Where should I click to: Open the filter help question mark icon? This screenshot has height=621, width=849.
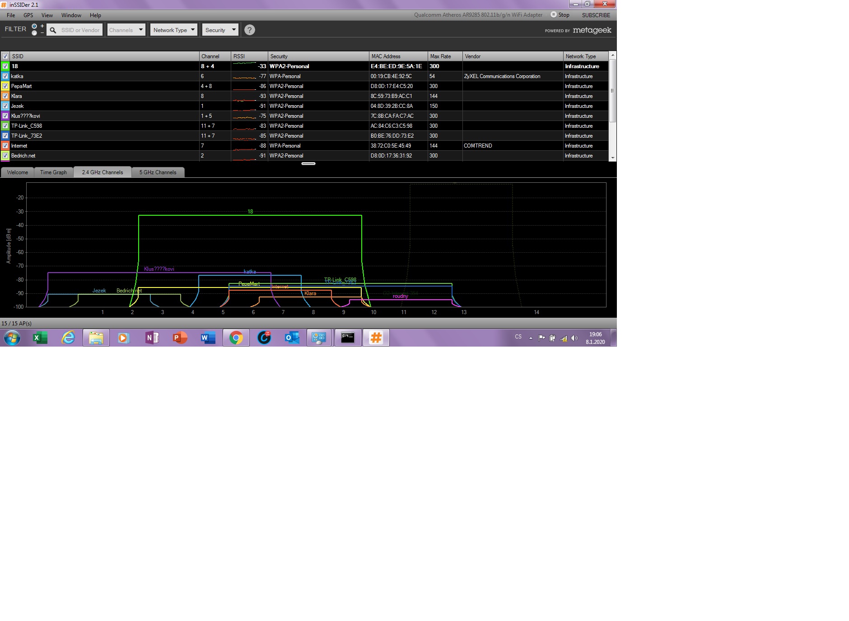point(249,30)
